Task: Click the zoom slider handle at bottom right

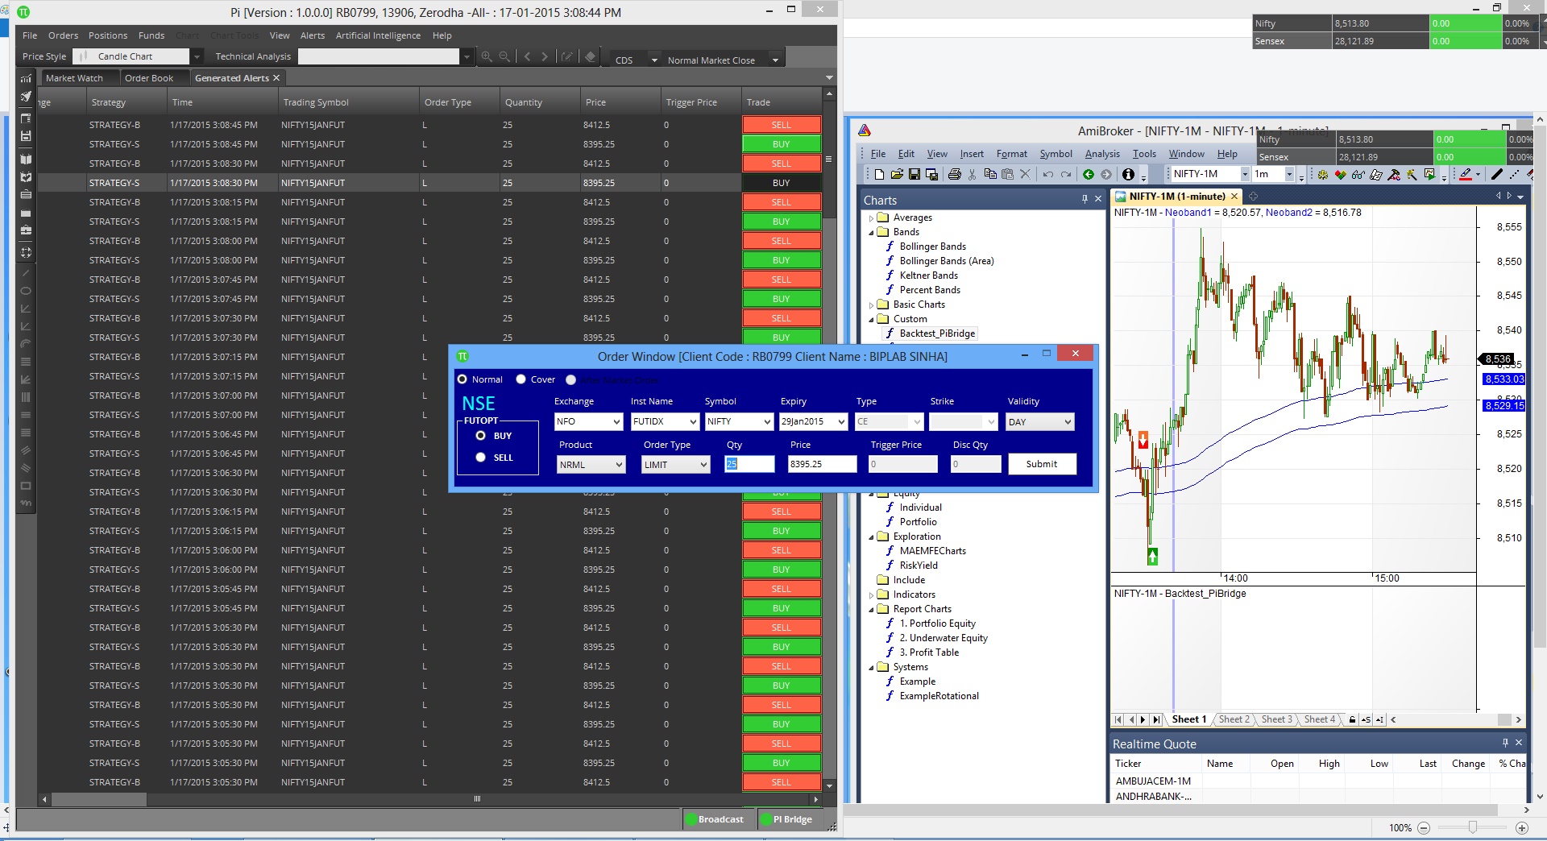Action: 1473,827
